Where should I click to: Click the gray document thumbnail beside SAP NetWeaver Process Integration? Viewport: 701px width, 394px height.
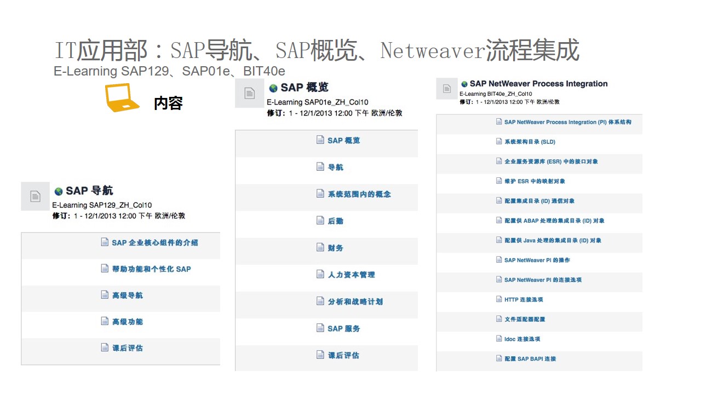(446, 89)
